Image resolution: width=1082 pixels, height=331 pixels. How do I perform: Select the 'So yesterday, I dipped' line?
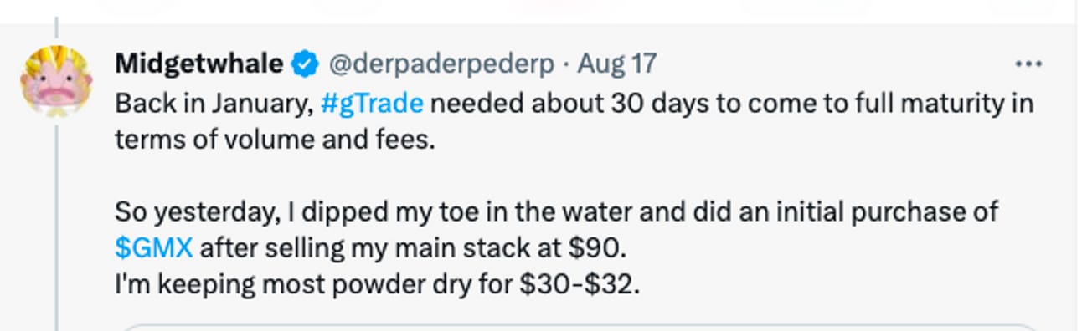[556, 212]
